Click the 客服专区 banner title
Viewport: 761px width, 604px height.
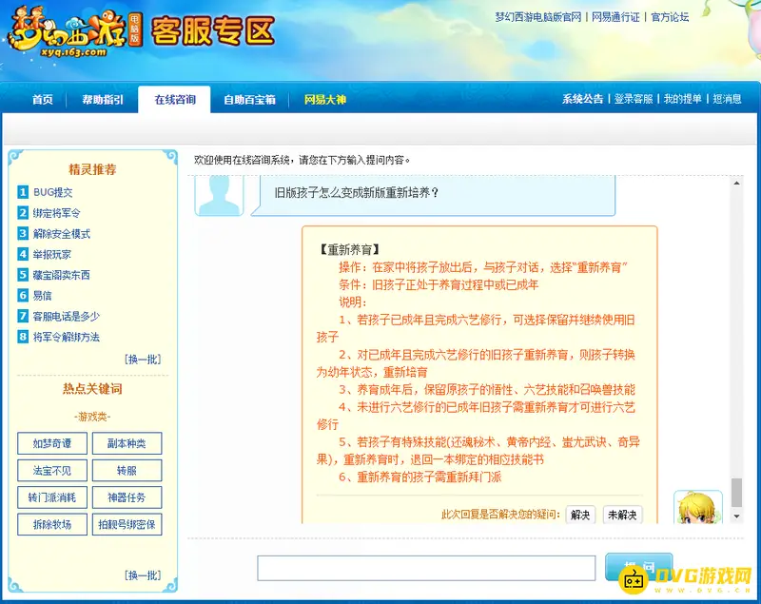pos(213,31)
